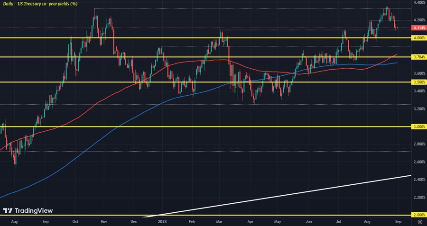This screenshot has width=427, height=226.
Task: Select the Oct label on time axis
Action: pyautogui.click(x=76, y=221)
